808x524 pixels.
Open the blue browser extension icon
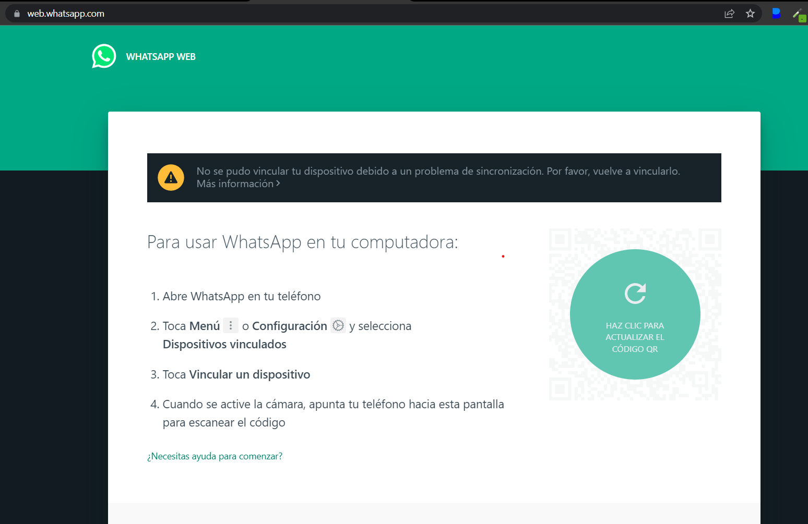[x=776, y=14]
